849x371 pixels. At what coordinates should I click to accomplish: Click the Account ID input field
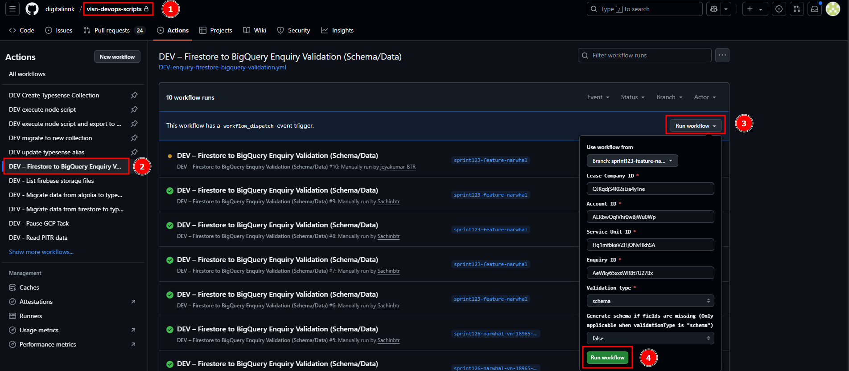click(650, 217)
